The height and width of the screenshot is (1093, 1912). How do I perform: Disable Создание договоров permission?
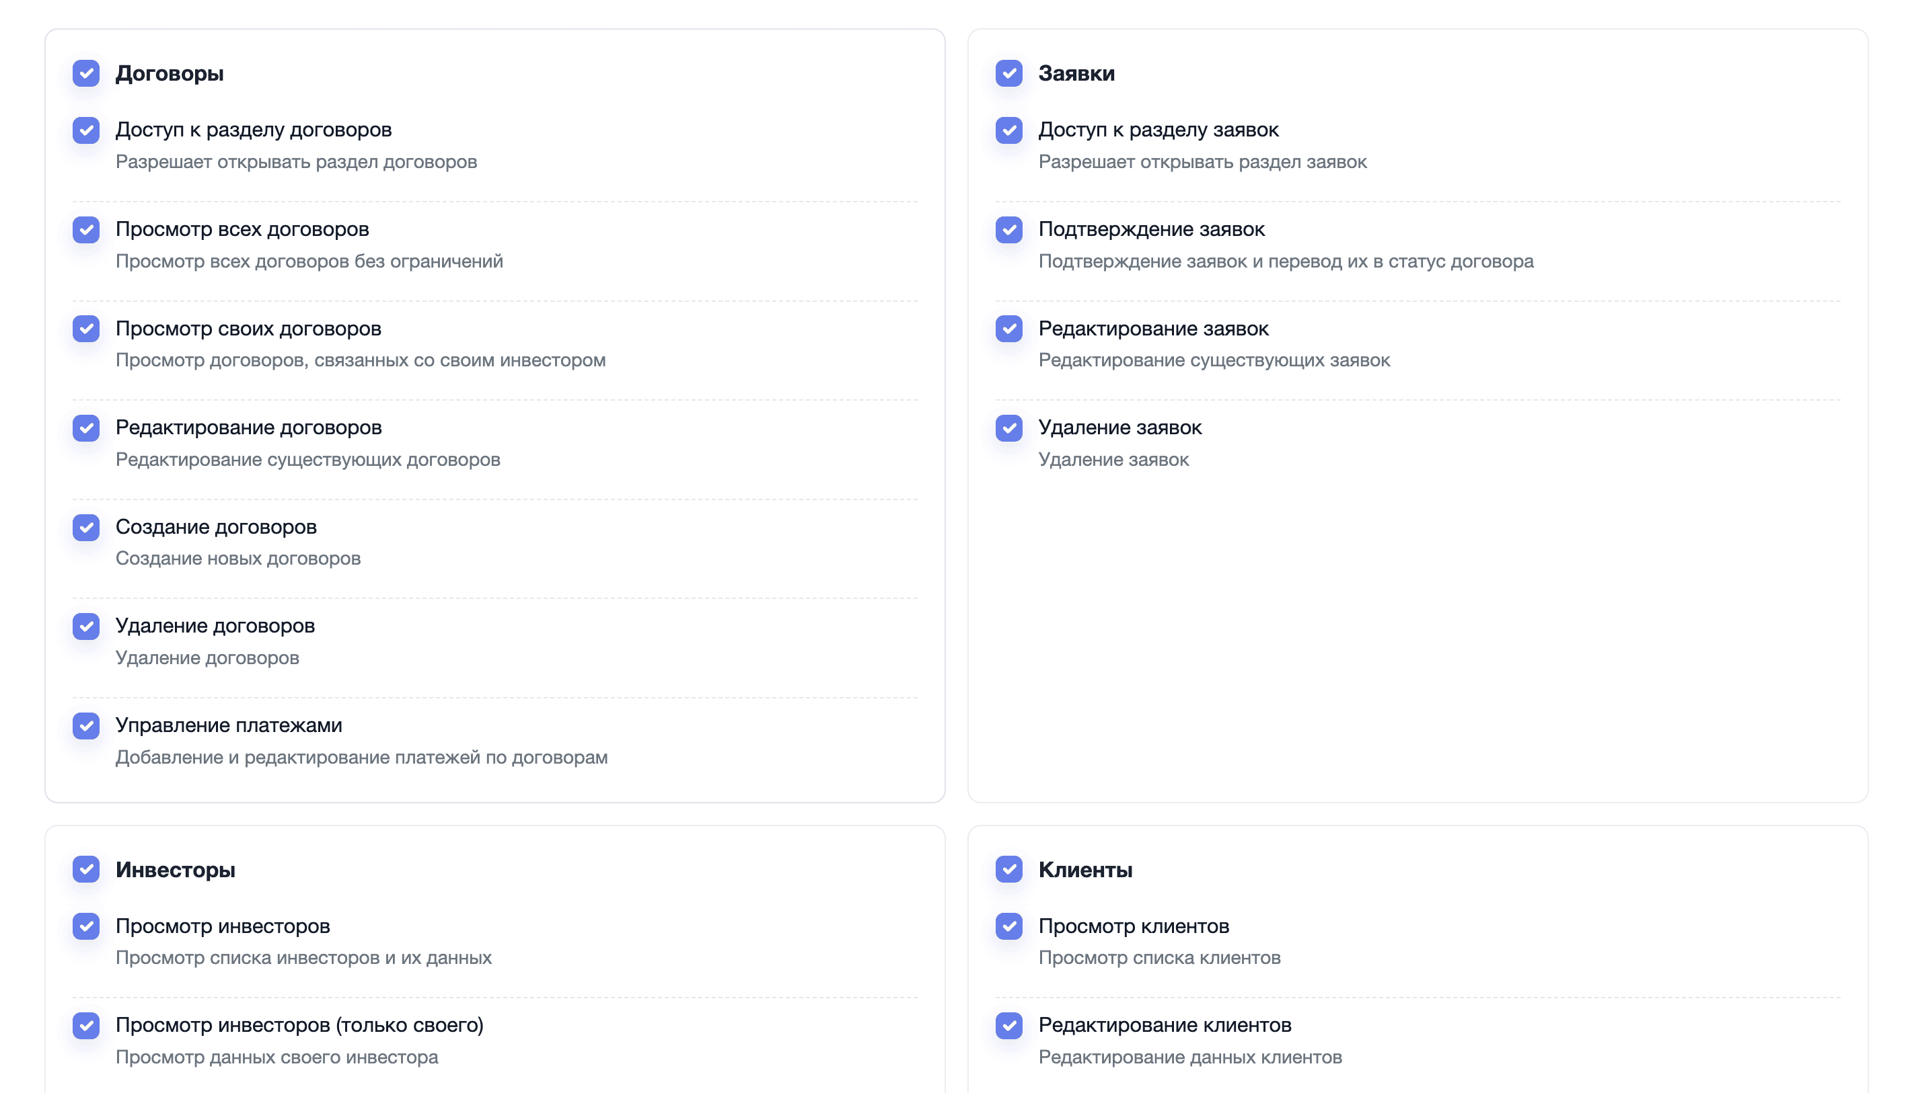point(85,527)
